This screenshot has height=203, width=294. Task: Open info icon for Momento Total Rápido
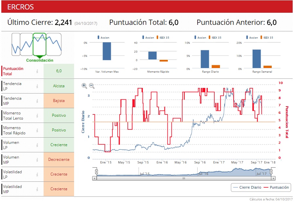pos(37,130)
